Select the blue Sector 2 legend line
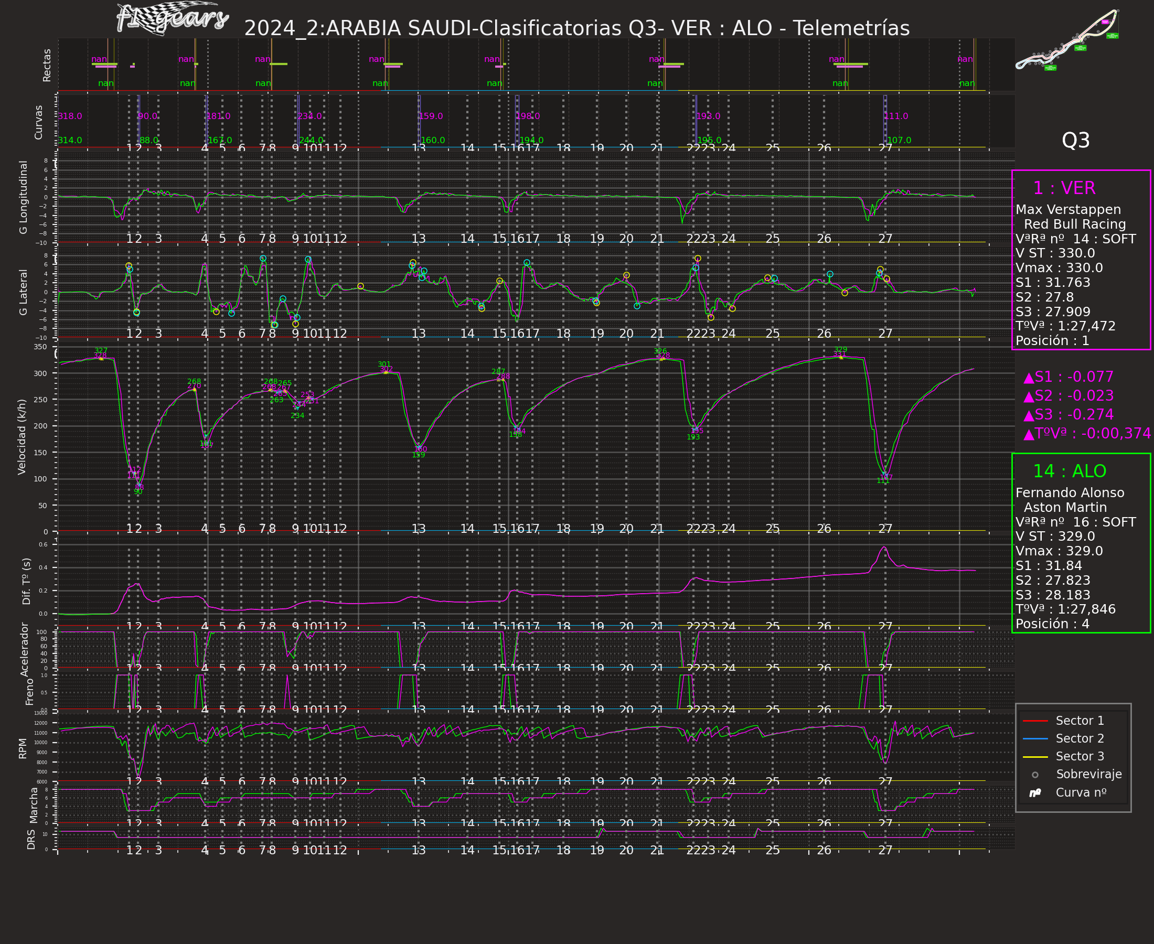 click(x=1035, y=739)
